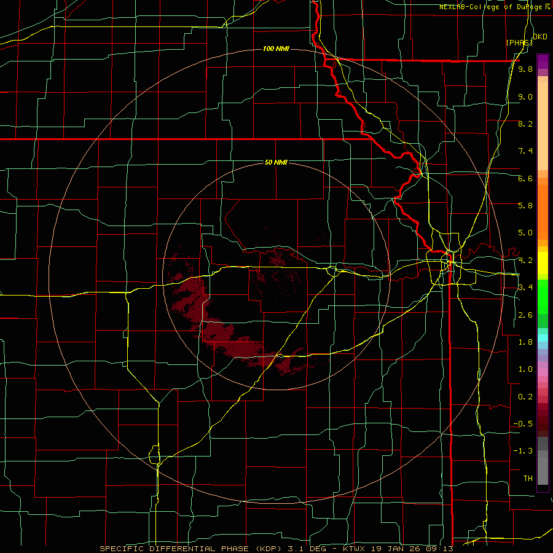553x553 pixels.
Task: Click the cyan swatch in the color bar
Action: click(543, 338)
